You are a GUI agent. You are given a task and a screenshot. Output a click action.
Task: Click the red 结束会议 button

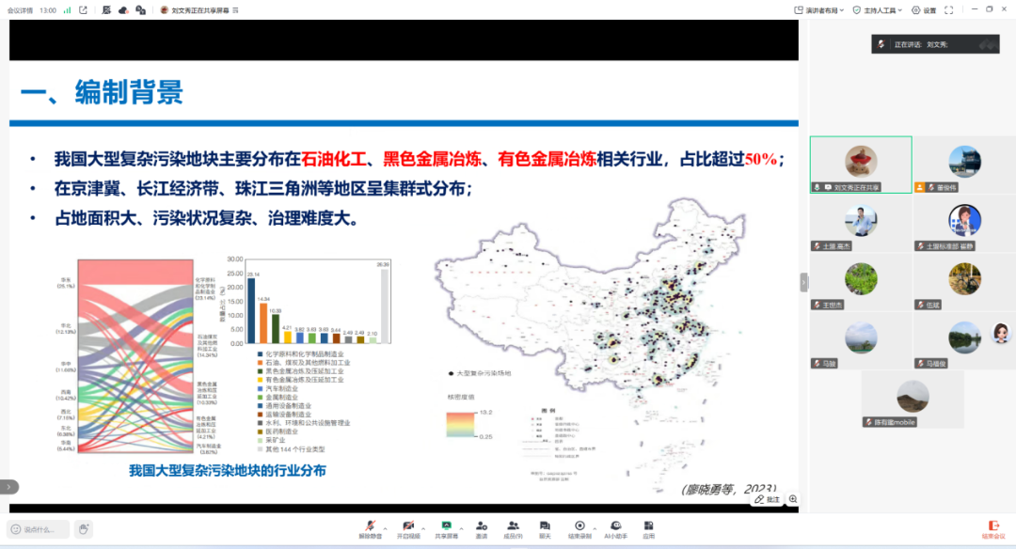click(992, 528)
